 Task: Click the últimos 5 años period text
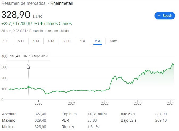point(58,23)
